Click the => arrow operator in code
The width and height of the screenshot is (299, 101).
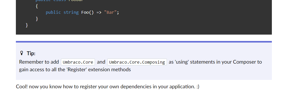click(99, 12)
